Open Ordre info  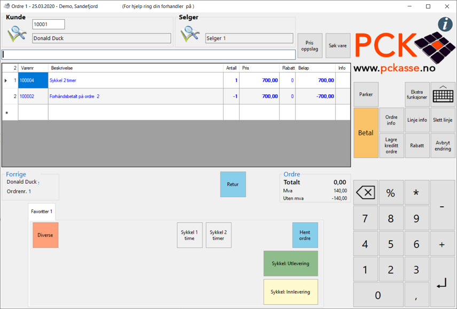(391, 120)
